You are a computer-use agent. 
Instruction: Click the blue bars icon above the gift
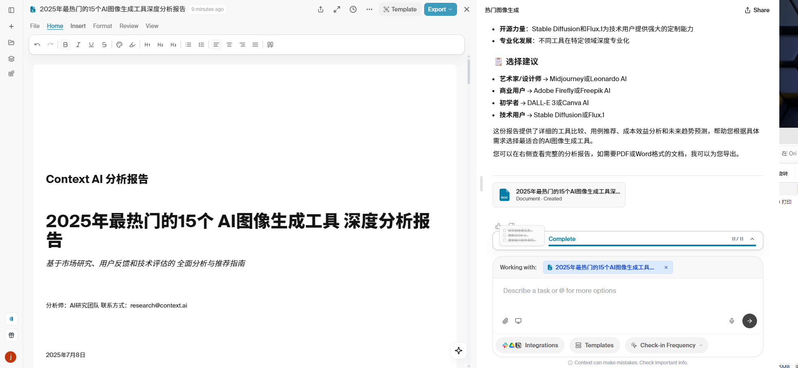coord(11,319)
